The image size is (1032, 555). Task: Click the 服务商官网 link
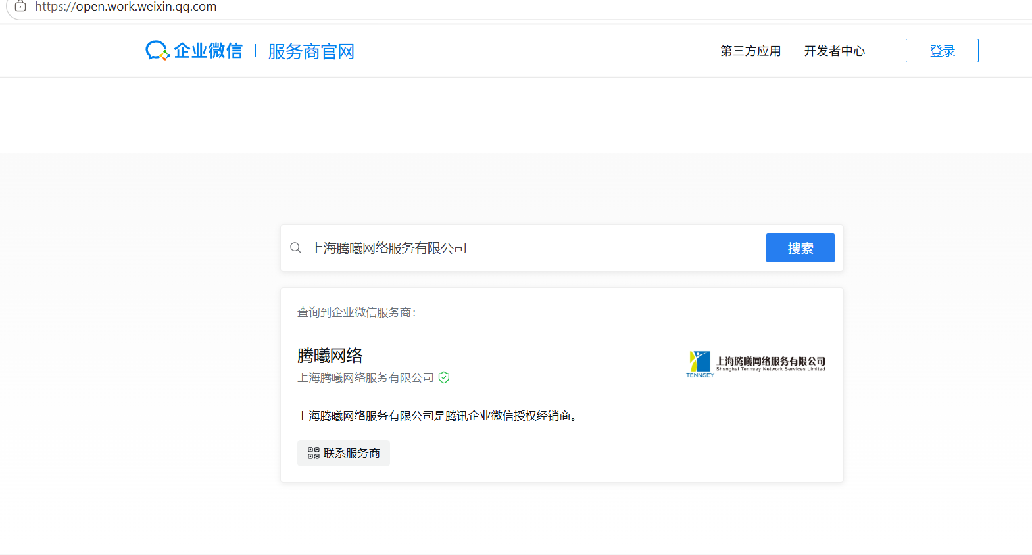311,51
